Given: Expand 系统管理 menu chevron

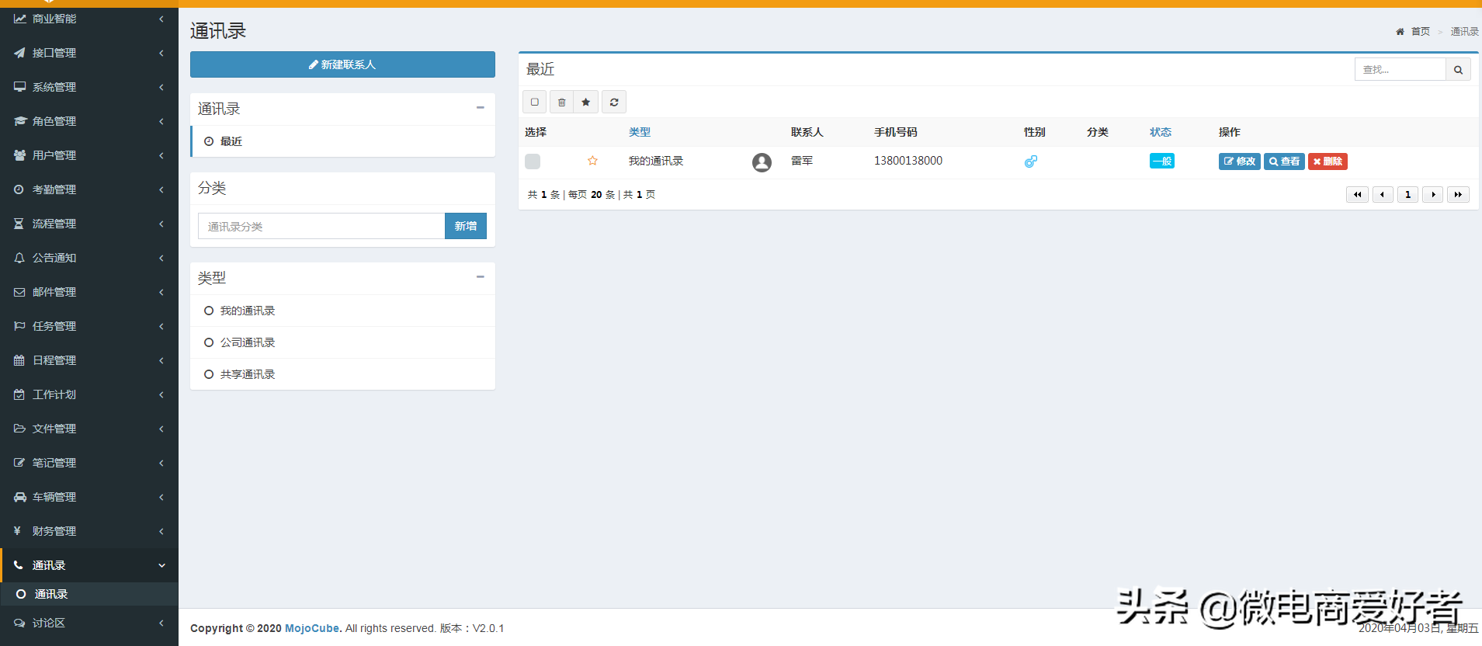Looking at the screenshot, I should click(x=161, y=87).
